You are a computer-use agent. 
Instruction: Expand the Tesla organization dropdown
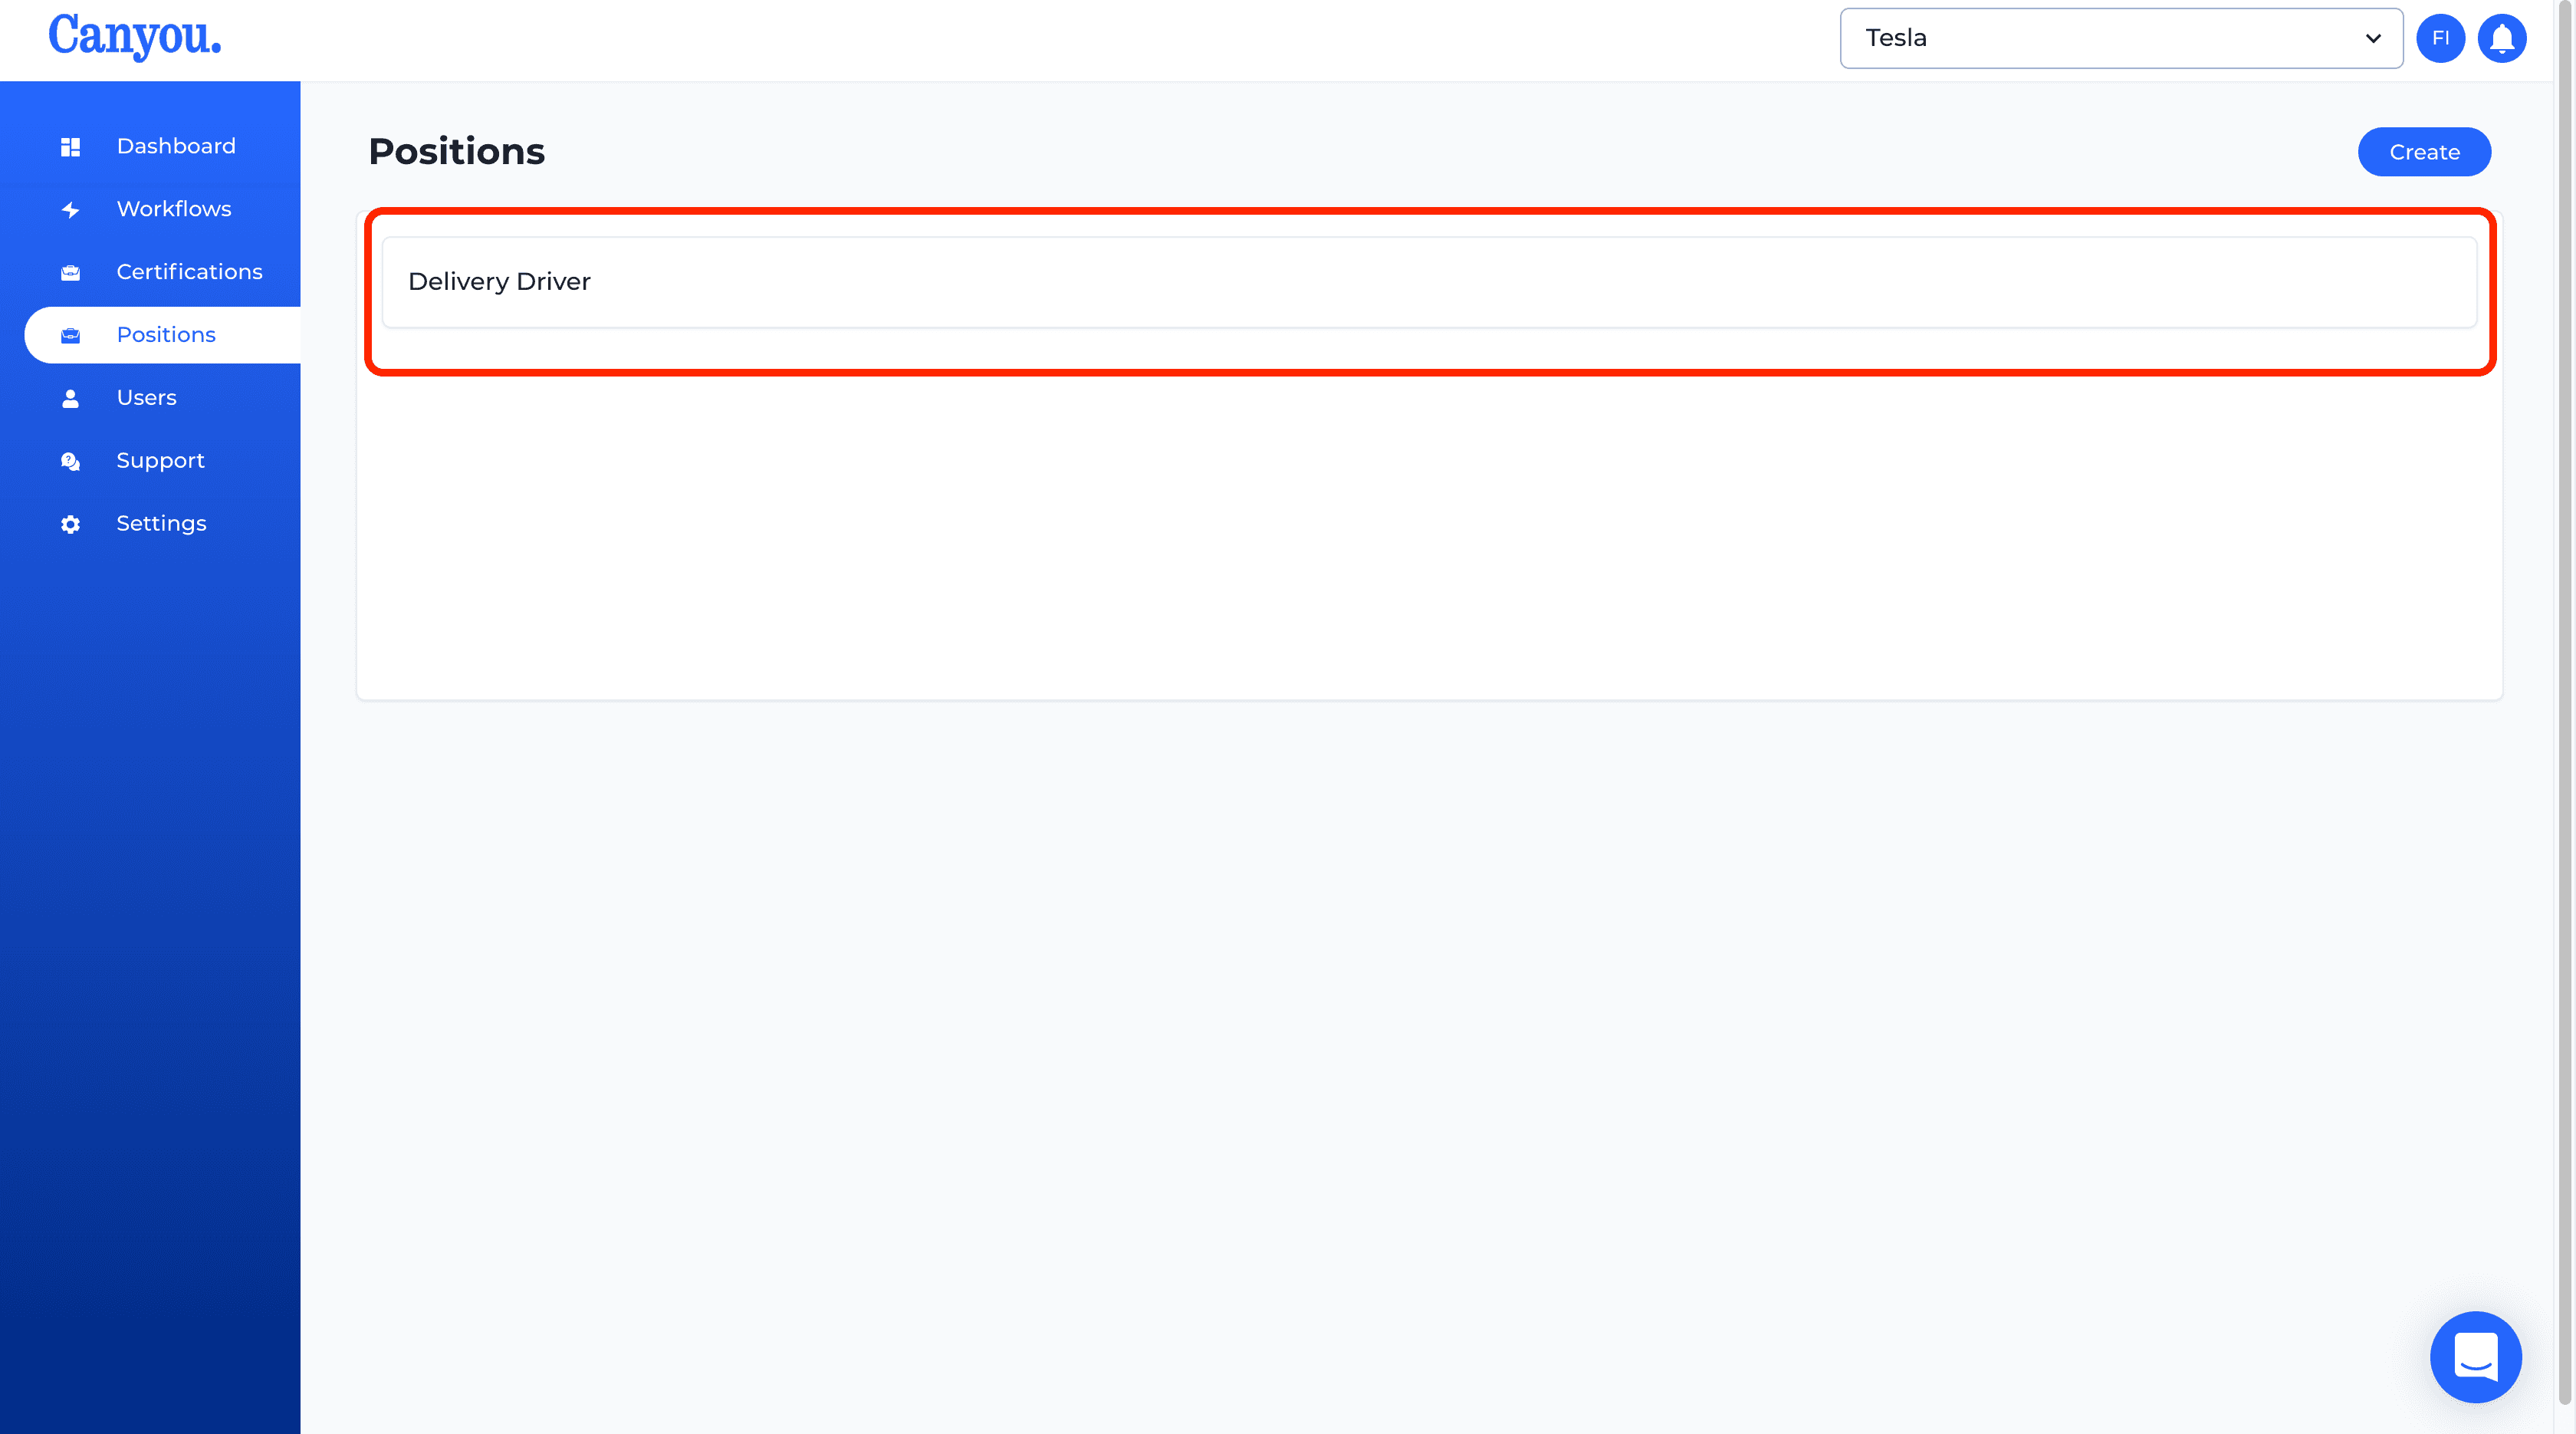2121,38
